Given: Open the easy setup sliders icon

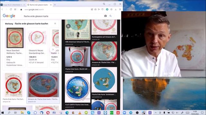Looking at the screenshot, I should coord(120,9).
